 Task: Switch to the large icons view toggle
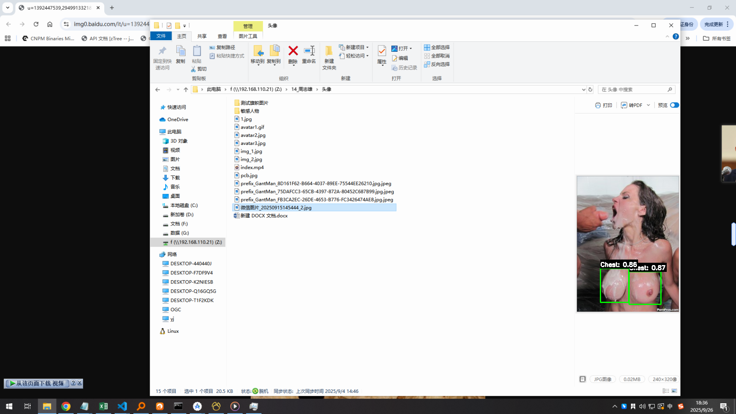[674, 391]
